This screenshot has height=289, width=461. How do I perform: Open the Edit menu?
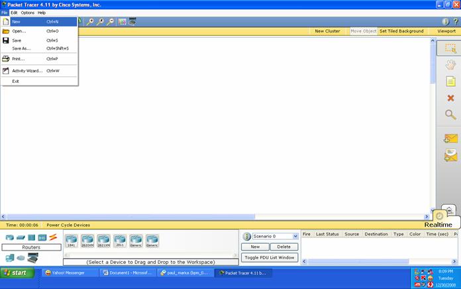pos(14,13)
